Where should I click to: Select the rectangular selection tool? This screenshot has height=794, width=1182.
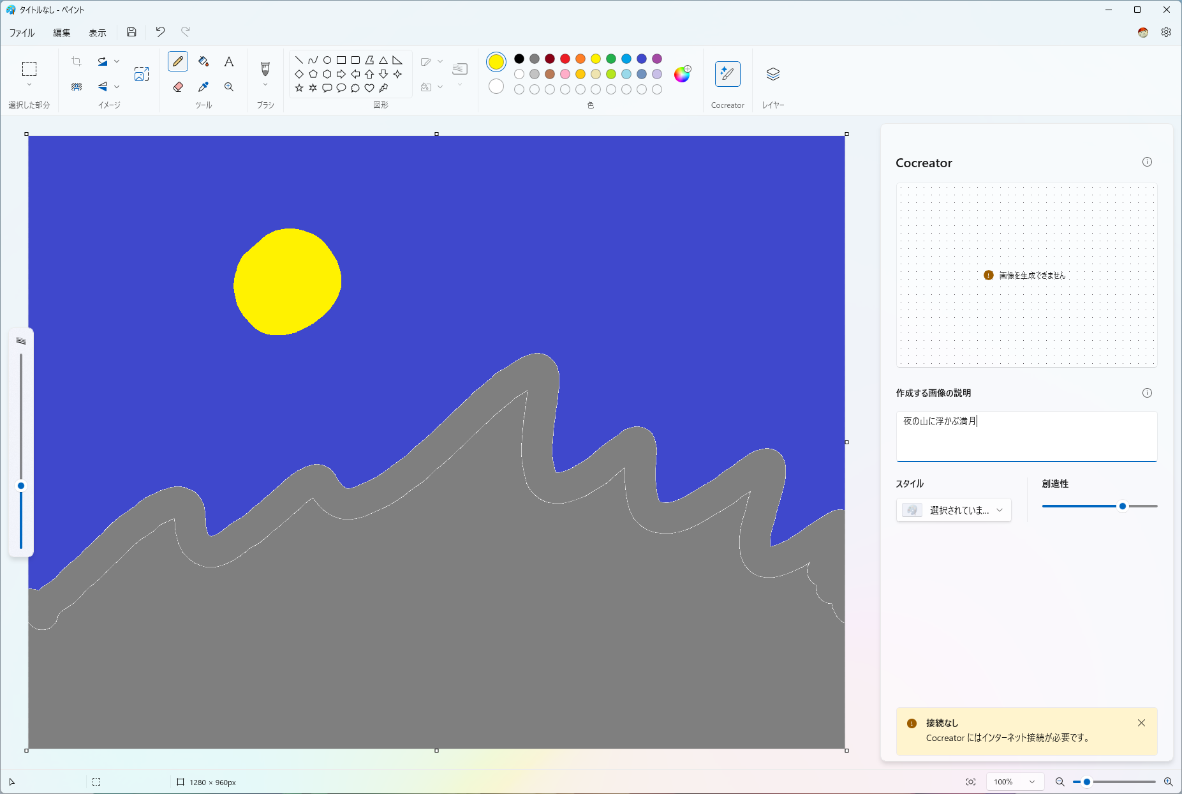(x=29, y=68)
